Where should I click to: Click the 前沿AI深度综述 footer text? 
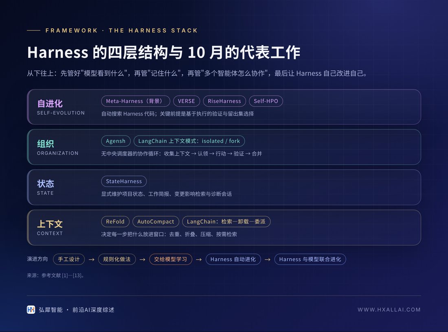coord(93,310)
